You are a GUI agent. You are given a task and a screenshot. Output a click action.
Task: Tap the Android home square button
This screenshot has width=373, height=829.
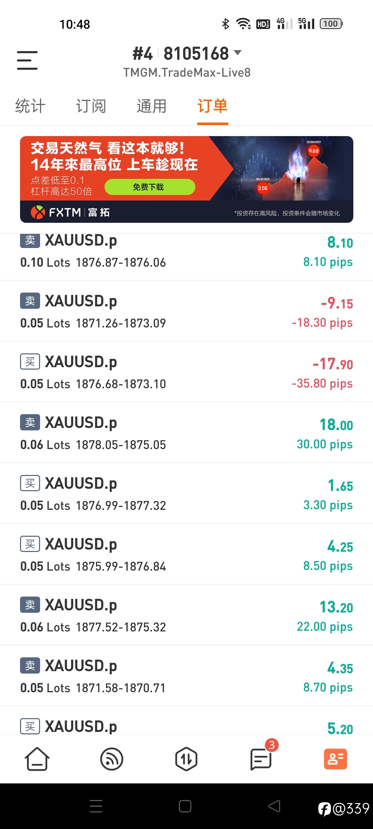point(185,806)
